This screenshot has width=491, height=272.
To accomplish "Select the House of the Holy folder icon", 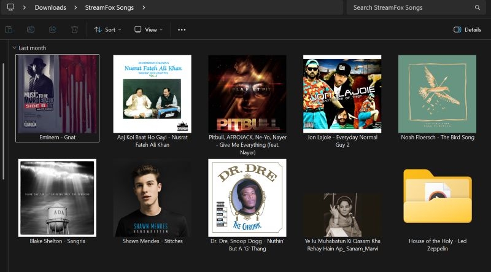I will pos(438,196).
